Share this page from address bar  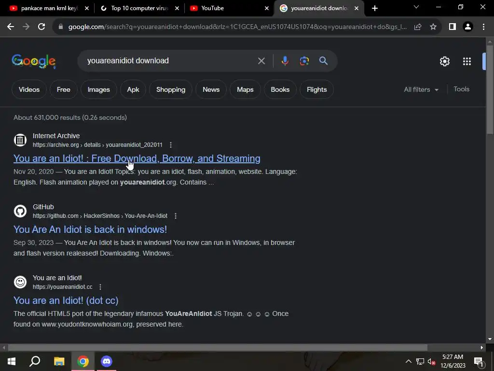point(418,27)
